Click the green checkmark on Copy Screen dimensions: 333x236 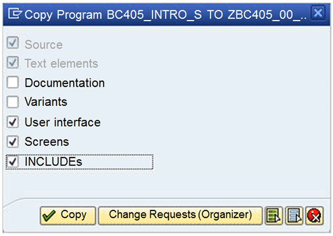[x=48, y=215]
